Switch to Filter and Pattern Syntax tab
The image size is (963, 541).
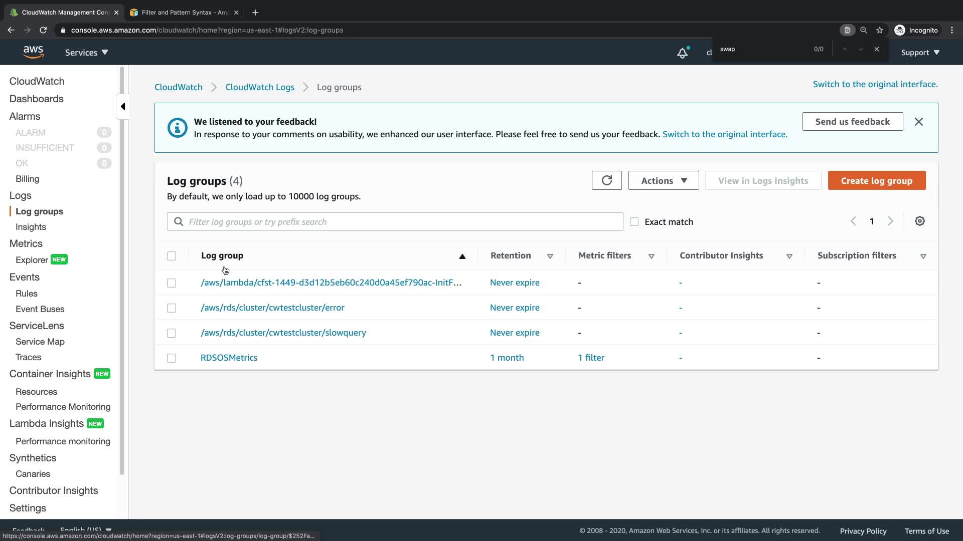point(184,13)
